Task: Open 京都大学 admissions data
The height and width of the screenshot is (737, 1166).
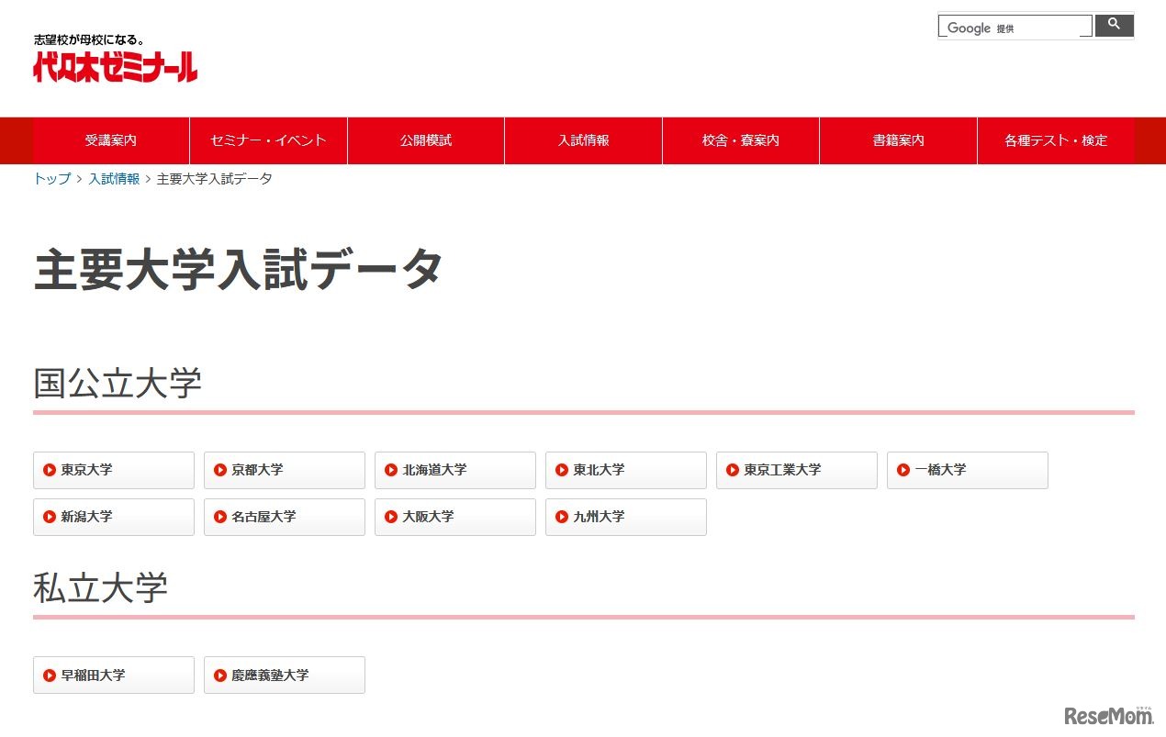Action: tap(285, 470)
